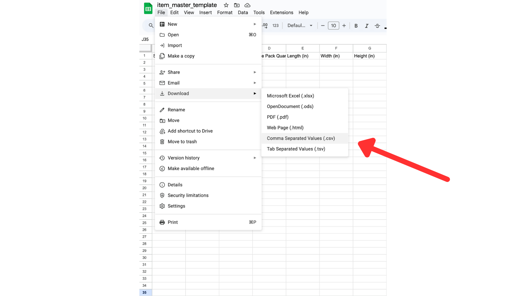The height and width of the screenshot is (296, 526).
Task: Increase decimal places button
Action: tap(265, 25)
